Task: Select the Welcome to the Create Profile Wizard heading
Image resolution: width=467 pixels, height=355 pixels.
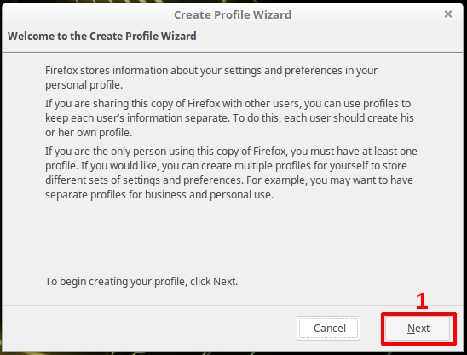Action: coord(102,37)
